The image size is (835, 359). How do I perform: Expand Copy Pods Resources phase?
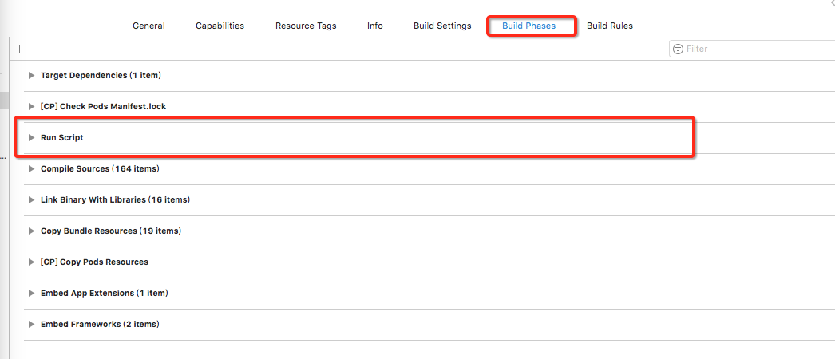(31, 262)
